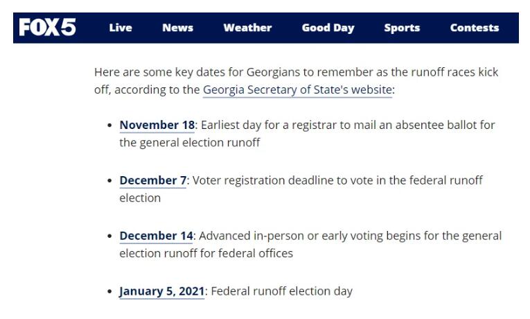Go to the News section

[x=178, y=28]
